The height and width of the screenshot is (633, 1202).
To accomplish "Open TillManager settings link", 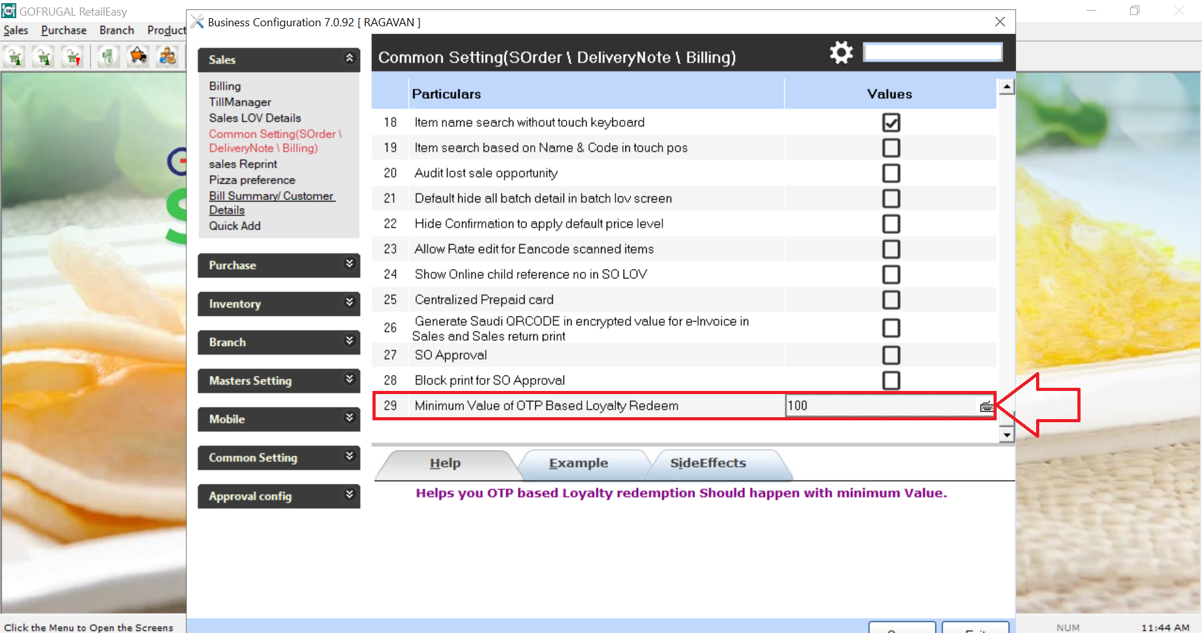I will point(240,102).
